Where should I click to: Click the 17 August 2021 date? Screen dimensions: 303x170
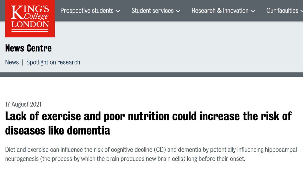(23, 104)
